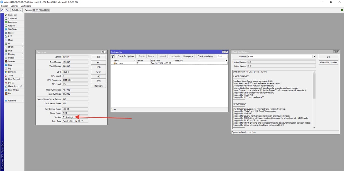Click Check For Updates in Package List

[126, 56]
